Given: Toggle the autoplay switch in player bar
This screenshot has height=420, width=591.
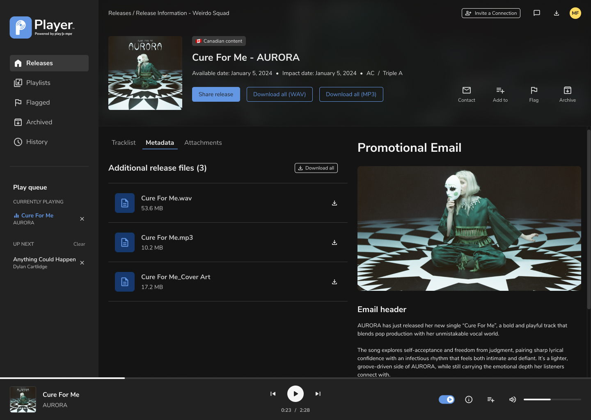Looking at the screenshot, I should pyautogui.click(x=447, y=399).
